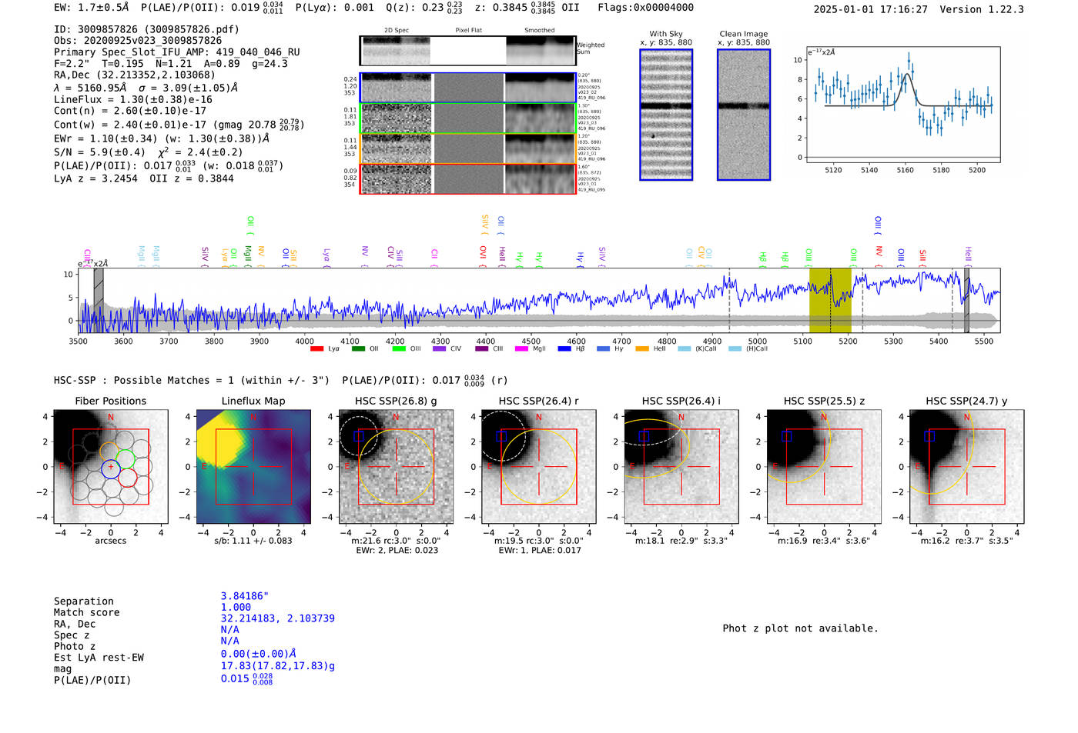The height and width of the screenshot is (733, 1078).
Task: Select the Clean Image CCD cutout
Action: coord(744,115)
